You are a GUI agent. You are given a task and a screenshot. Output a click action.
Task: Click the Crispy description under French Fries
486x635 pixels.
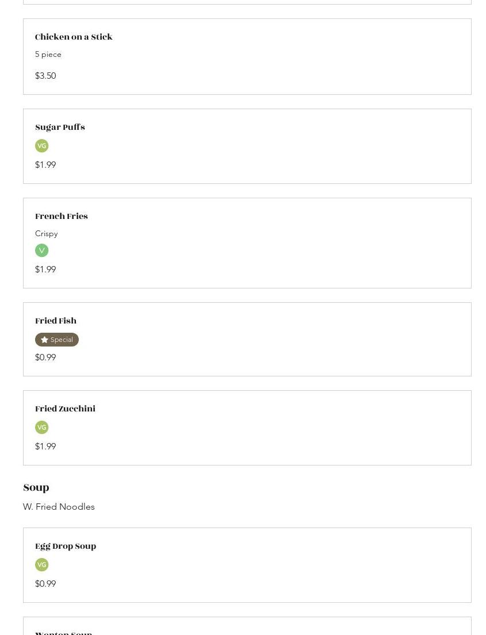47,234
